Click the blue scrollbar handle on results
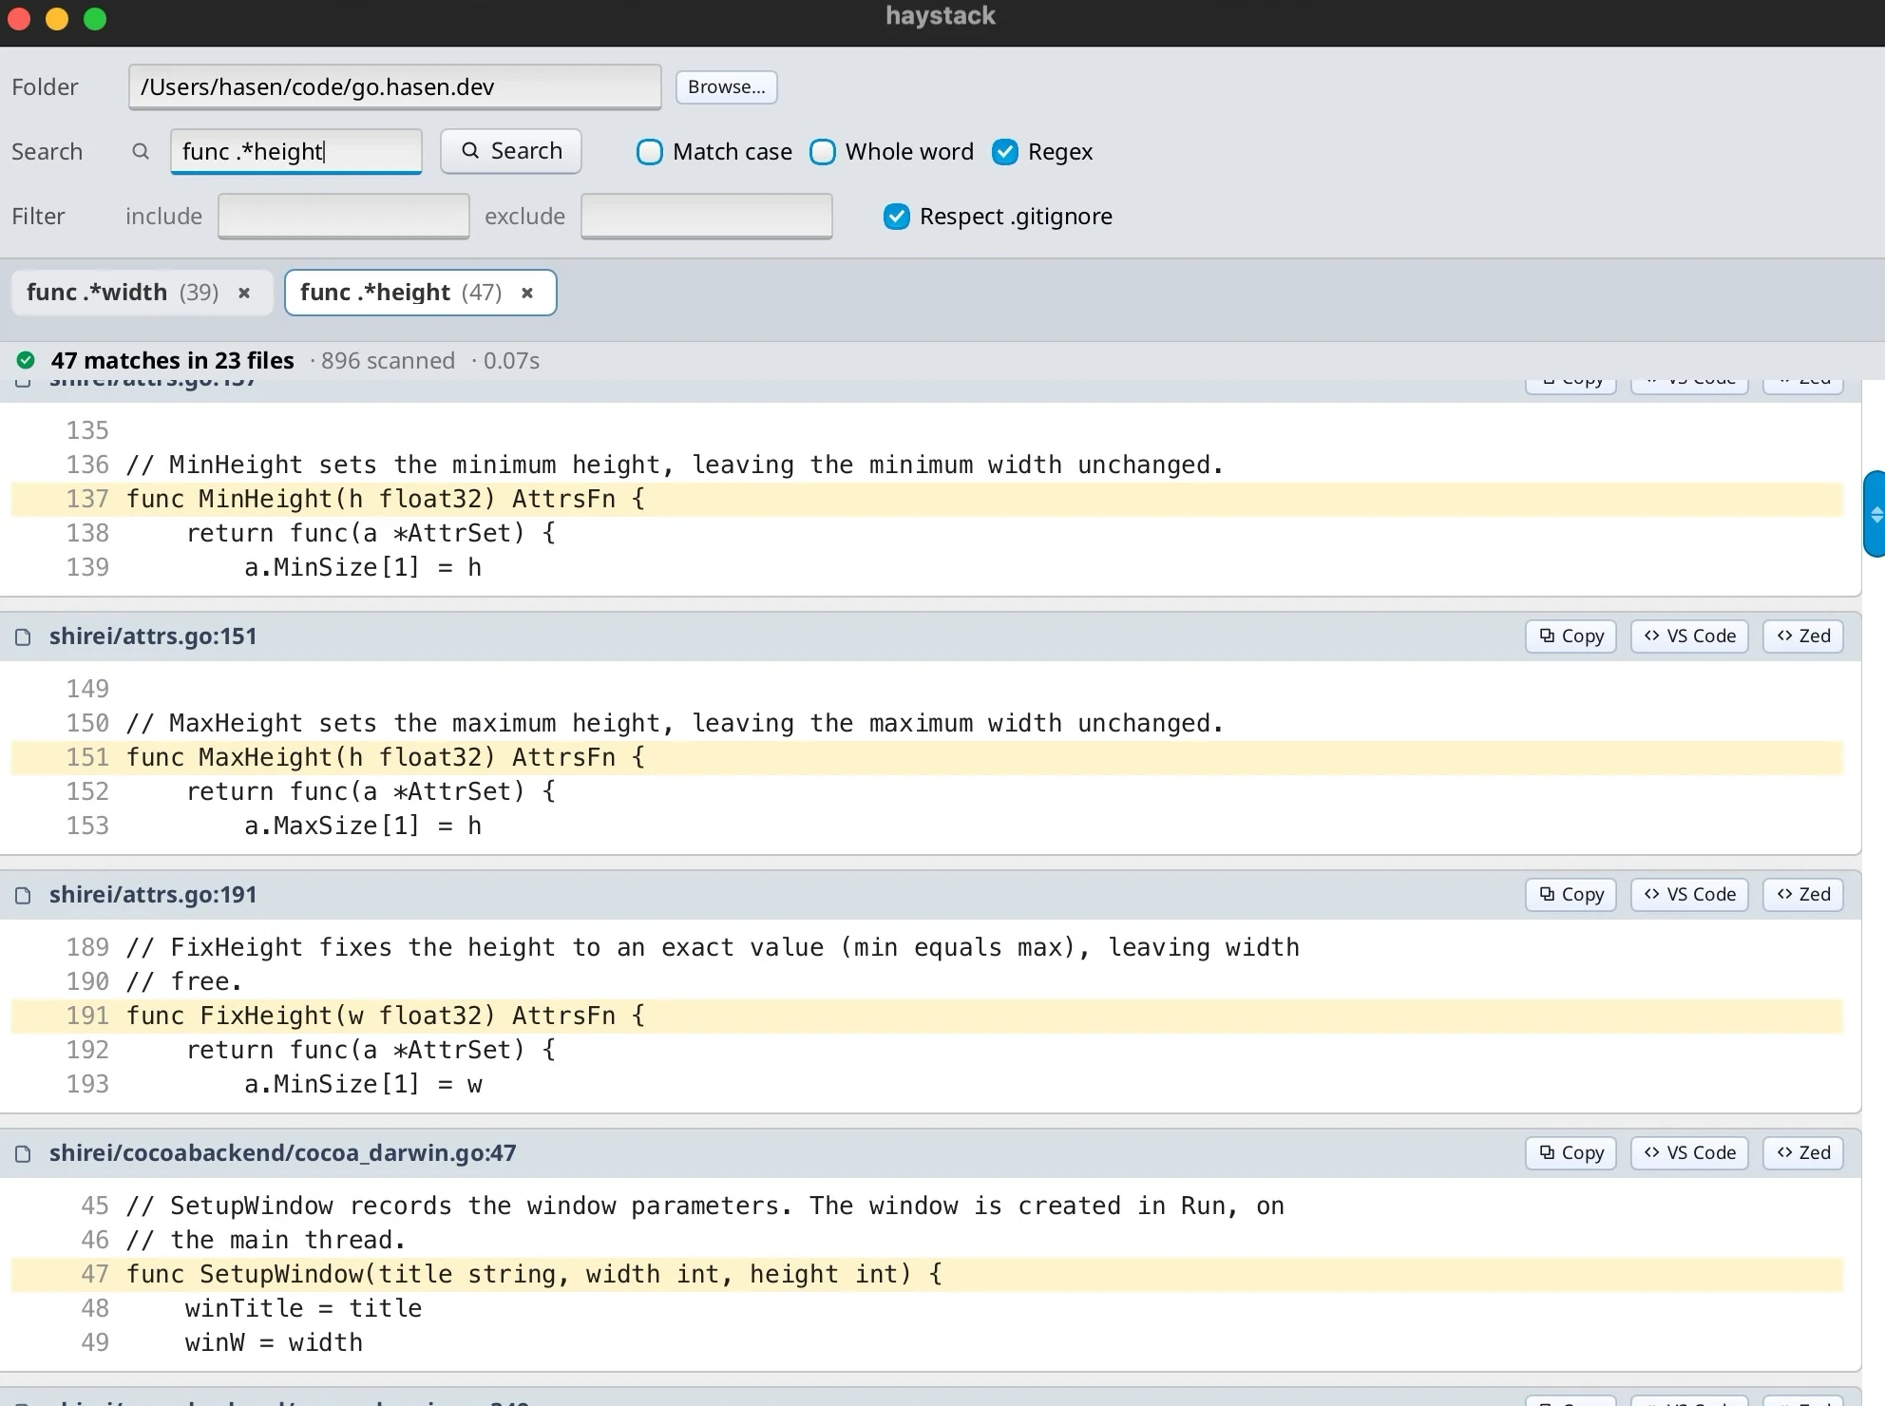This screenshot has width=1885, height=1406. point(1875,513)
